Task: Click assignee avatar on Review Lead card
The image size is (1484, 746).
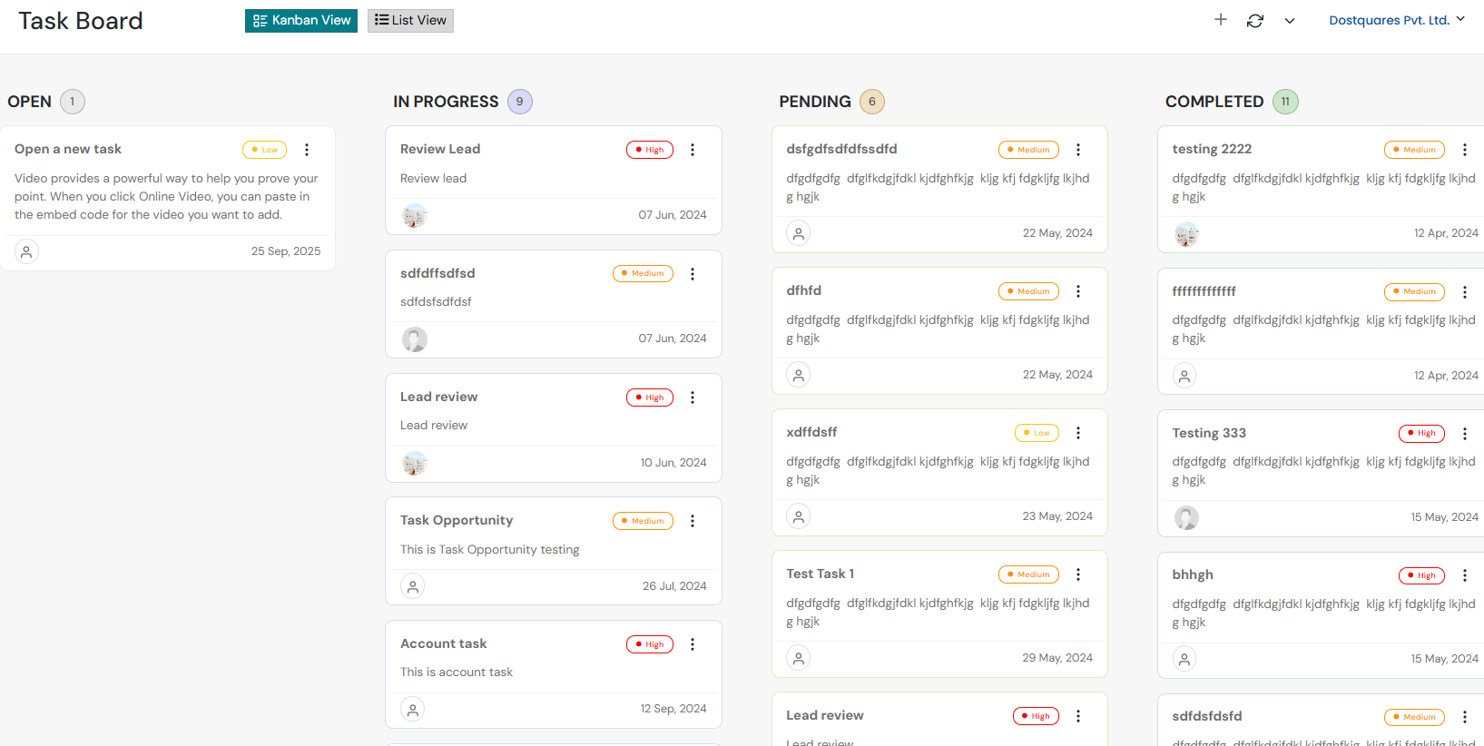Action: point(415,216)
